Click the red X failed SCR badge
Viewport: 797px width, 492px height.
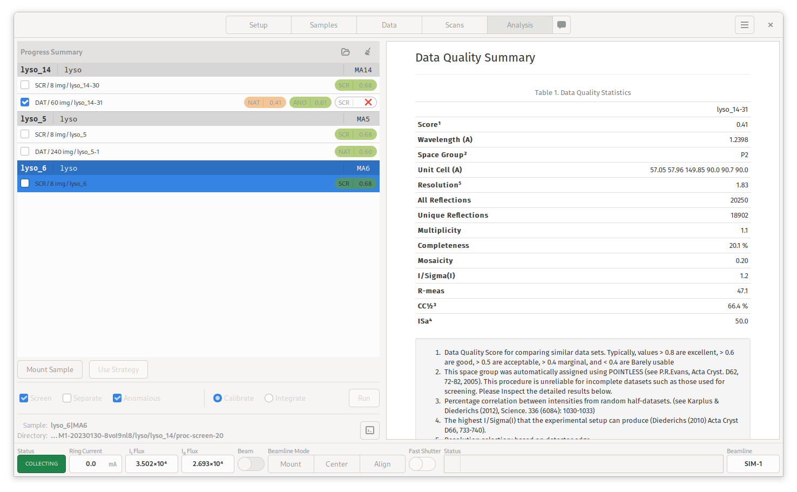coord(356,103)
